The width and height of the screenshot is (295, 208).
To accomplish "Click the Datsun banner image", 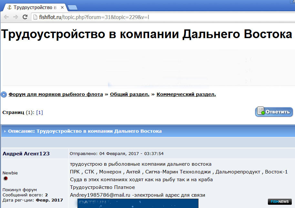I will pyautogui.click(x=138, y=203).
